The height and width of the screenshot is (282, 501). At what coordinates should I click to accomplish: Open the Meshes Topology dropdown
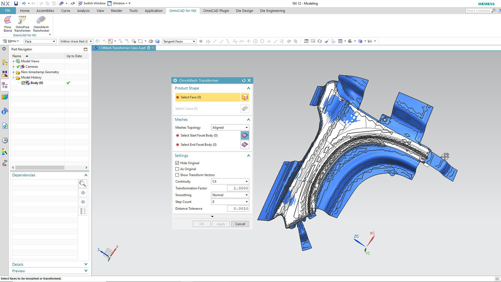pyautogui.click(x=230, y=128)
